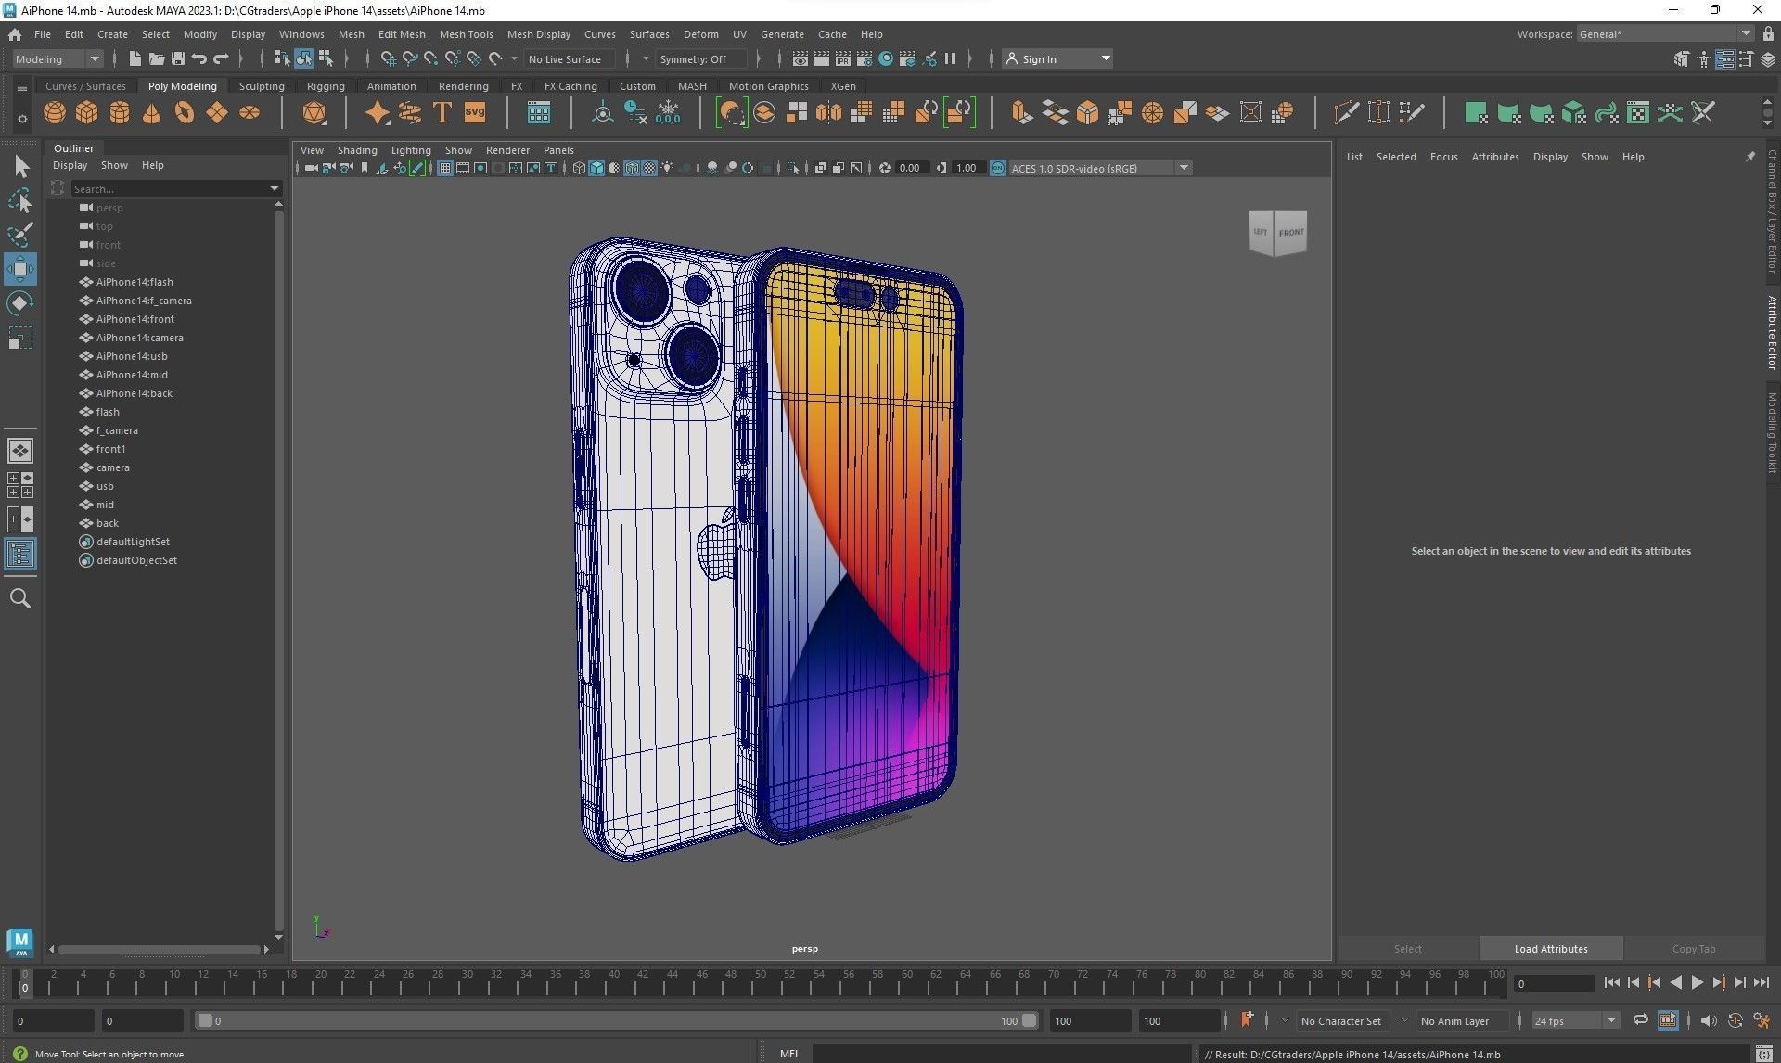
Task: Click the Maya home icon
Action: tap(15, 34)
